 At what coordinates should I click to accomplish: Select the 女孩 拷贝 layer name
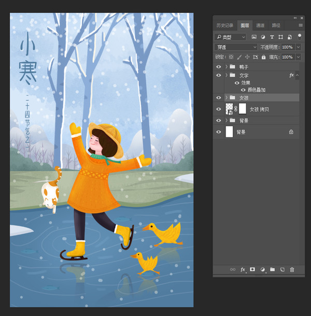259,109
